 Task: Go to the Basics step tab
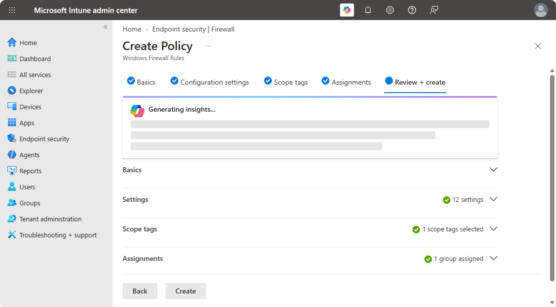pyautogui.click(x=141, y=82)
